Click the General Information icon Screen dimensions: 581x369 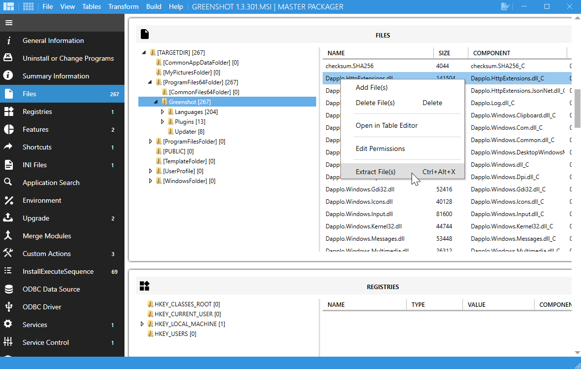click(x=8, y=40)
